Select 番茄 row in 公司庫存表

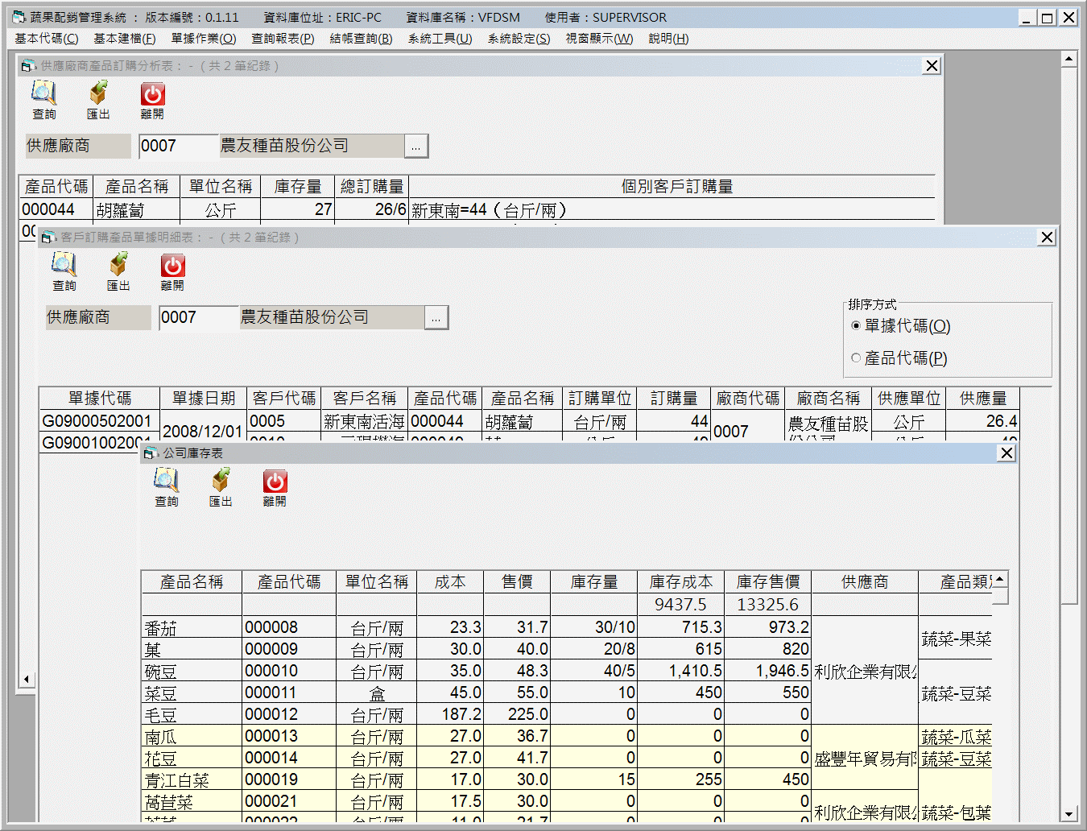click(x=566, y=627)
